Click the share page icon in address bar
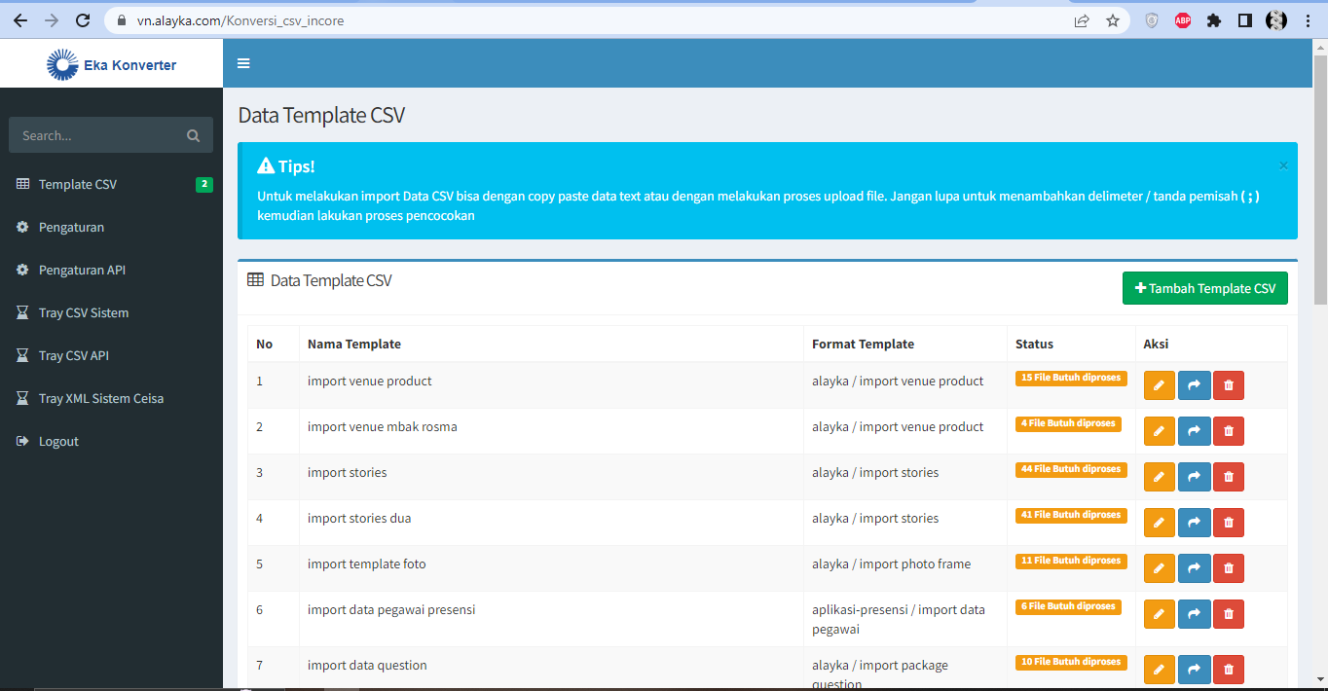The height and width of the screenshot is (691, 1328). [x=1082, y=20]
